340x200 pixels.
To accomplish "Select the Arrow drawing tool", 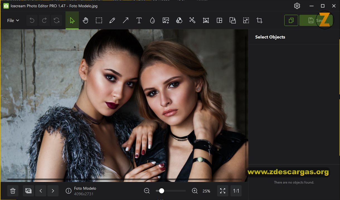I will (126, 20).
